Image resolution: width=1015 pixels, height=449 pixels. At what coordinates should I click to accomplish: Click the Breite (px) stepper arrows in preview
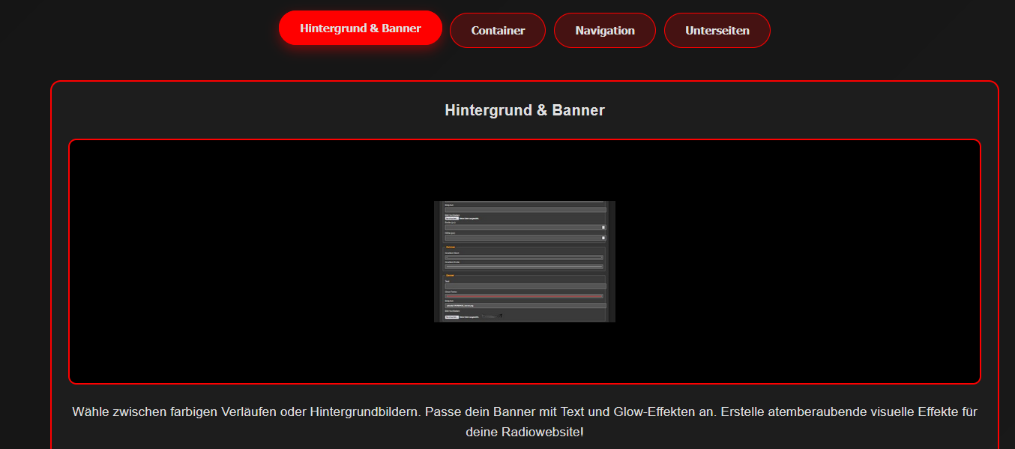click(603, 227)
